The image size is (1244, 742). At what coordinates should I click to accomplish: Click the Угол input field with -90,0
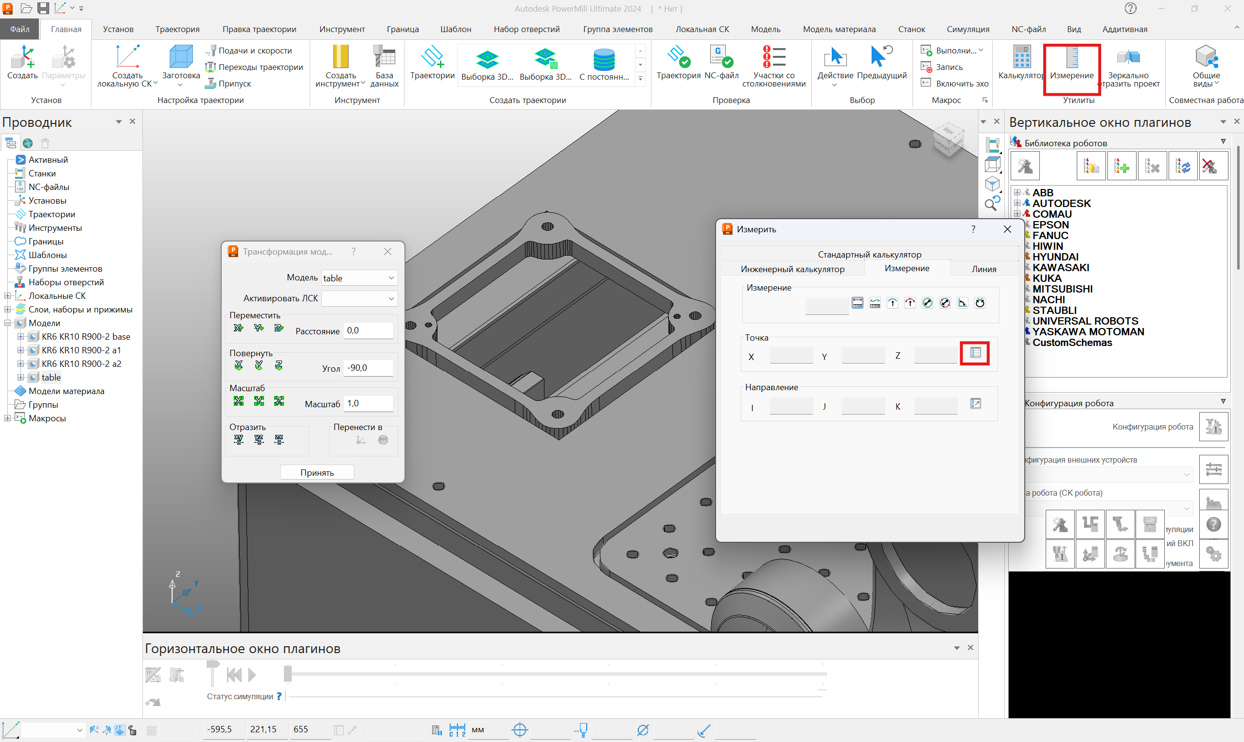368,368
